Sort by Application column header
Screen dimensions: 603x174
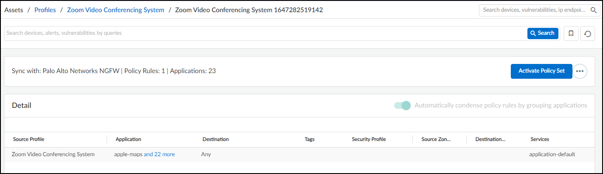point(128,139)
